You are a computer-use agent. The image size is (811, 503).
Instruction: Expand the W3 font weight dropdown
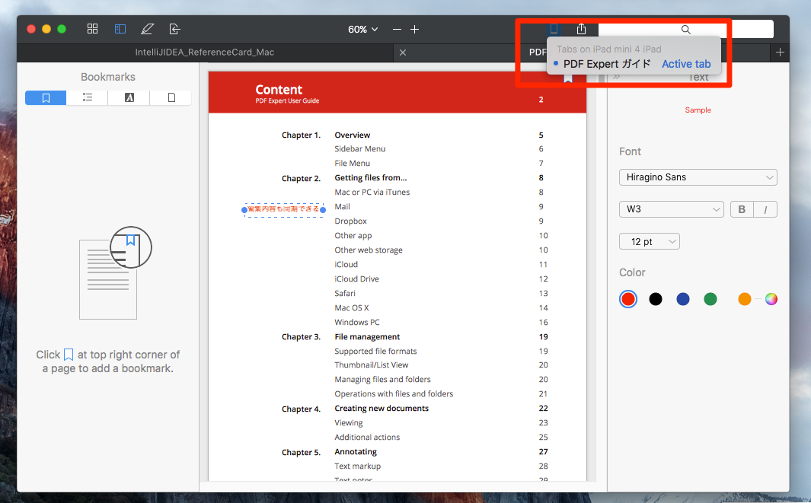[671, 209]
